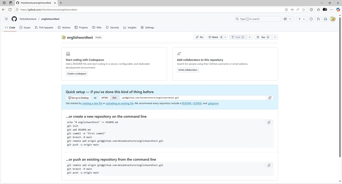Expand the Star lists dropdown arrow
Viewport: 342px width, 184px height.
(275, 37)
